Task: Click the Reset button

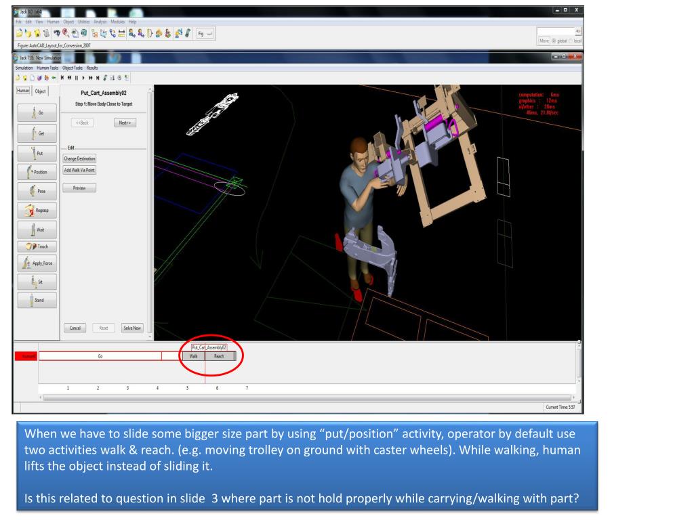Action: [104, 328]
